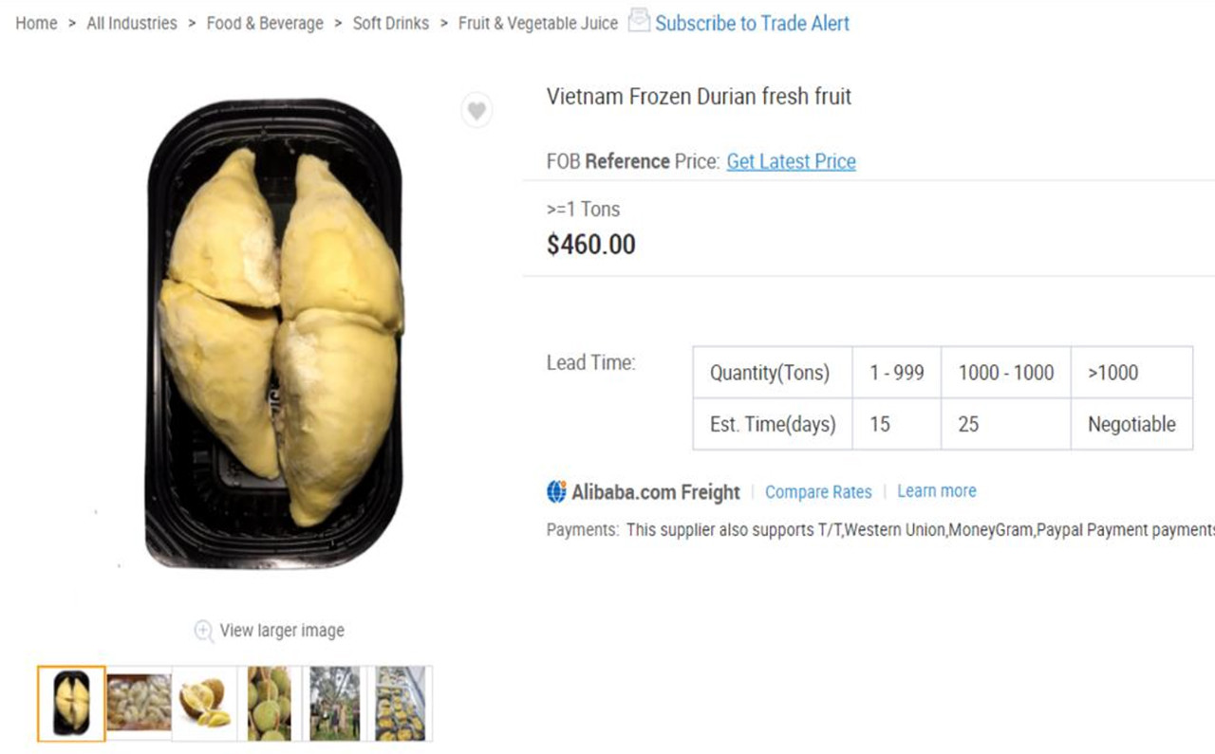Click the Trade Alert envelope icon
The height and width of the screenshot is (754, 1215).
point(639,20)
